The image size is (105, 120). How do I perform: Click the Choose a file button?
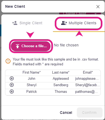[x=31, y=46]
